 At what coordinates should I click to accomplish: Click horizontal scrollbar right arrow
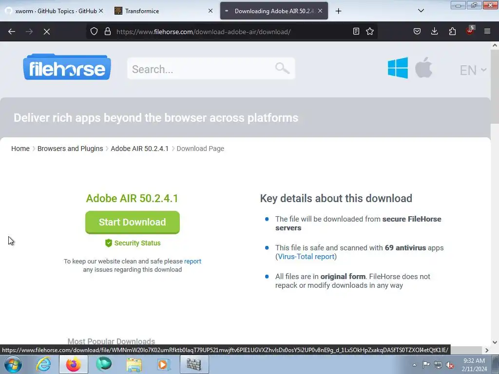click(487, 350)
